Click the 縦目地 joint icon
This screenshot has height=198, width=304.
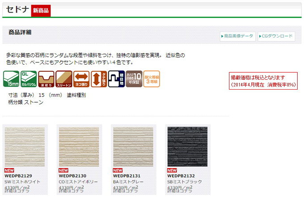[116, 79]
